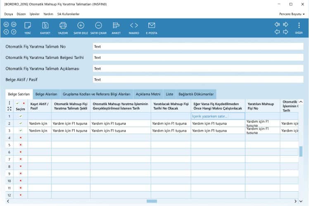
Task: Click the Sık Kullanılanlar menu
Action: coord(68,14)
